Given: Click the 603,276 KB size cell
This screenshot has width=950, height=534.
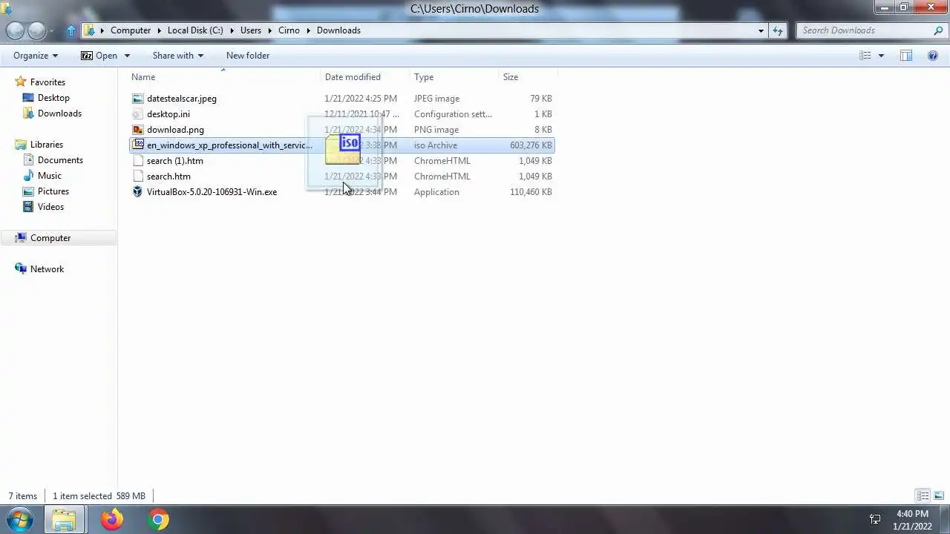Looking at the screenshot, I should click(531, 145).
